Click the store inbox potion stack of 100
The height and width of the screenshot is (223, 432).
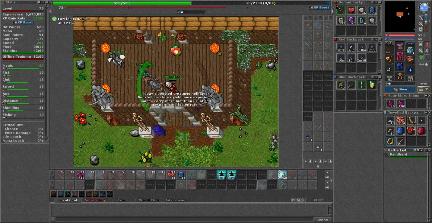click(x=401, y=103)
